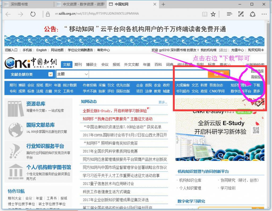Select the 期刊 search category tab
This screenshot has width=272, height=211.
pos(78,64)
